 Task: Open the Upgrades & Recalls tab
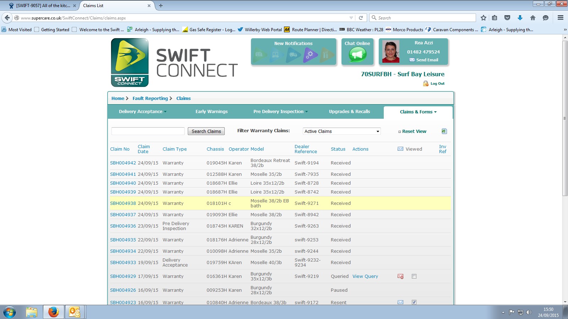click(x=349, y=112)
